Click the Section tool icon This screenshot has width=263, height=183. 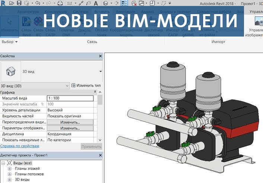point(117,3)
